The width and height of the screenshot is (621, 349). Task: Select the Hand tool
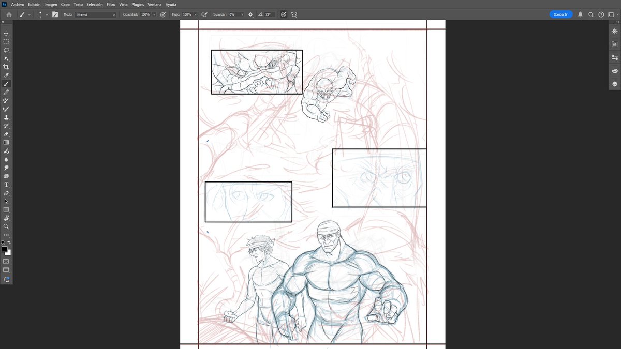click(x=6, y=218)
